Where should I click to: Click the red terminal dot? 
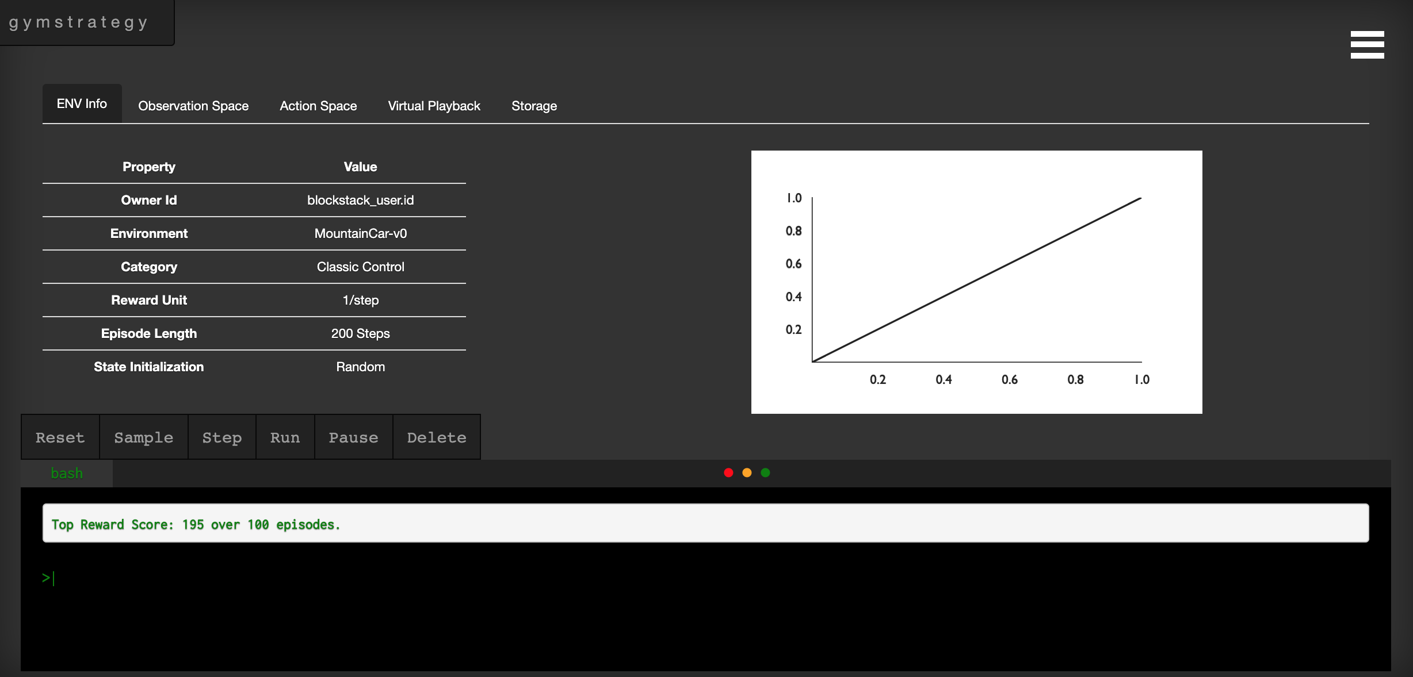pyautogui.click(x=728, y=472)
